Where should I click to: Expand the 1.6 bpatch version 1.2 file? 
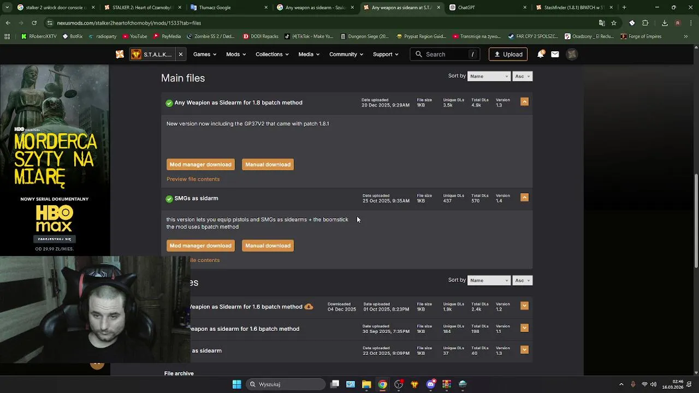(x=524, y=306)
